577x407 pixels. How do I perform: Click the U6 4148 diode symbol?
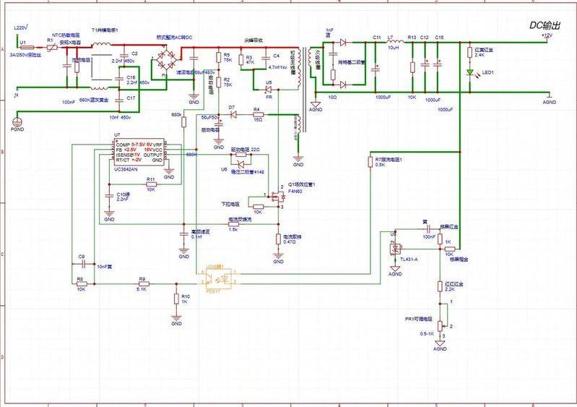[241, 165]
